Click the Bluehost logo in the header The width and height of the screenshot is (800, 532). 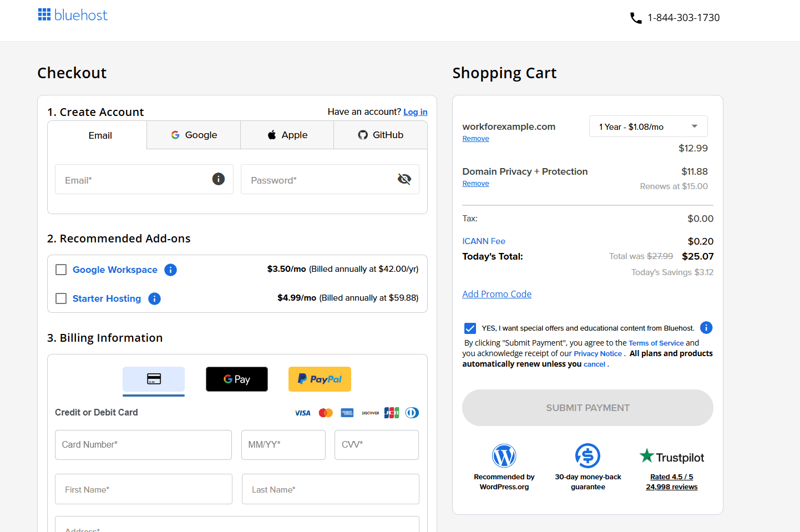(x=73, y=15)
